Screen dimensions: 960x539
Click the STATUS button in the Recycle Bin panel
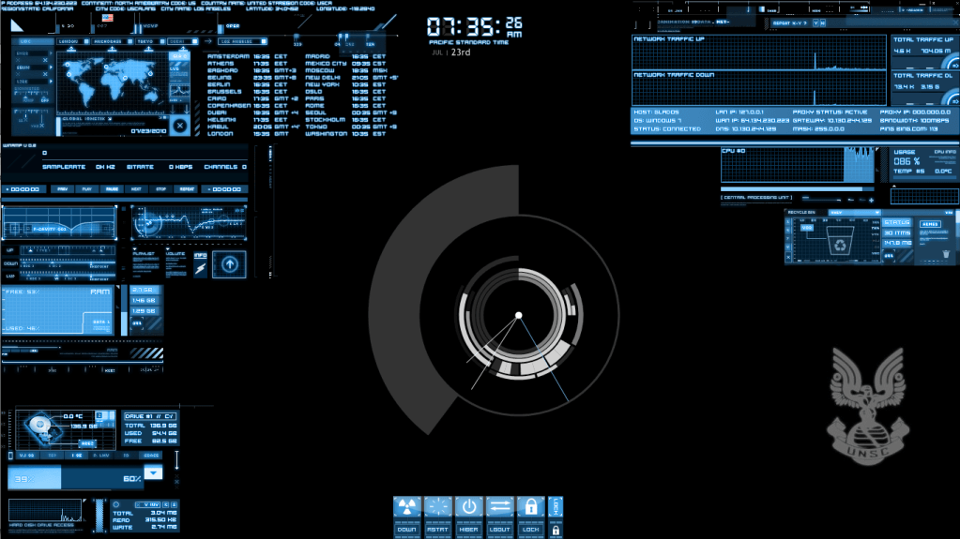[x=896, y=222]
